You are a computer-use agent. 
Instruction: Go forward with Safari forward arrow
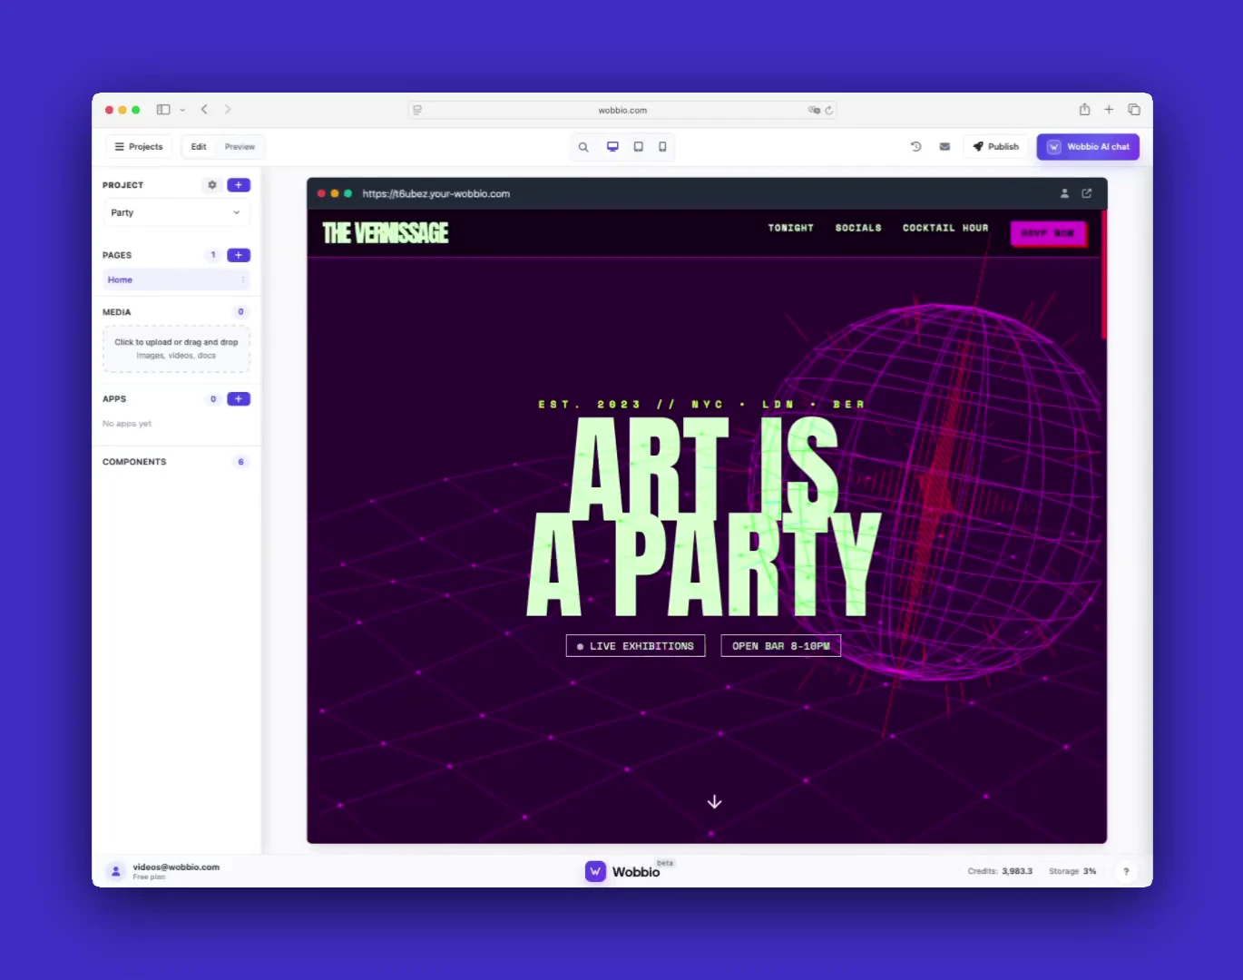pos(228,110)
